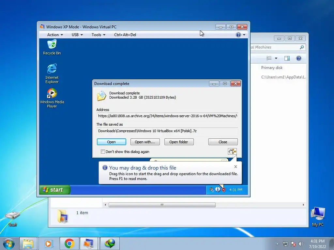Click the C:\Users\vm1\AppData path entry
The height and width of the screenshot is (250, 334).
[x=283, y=77]
